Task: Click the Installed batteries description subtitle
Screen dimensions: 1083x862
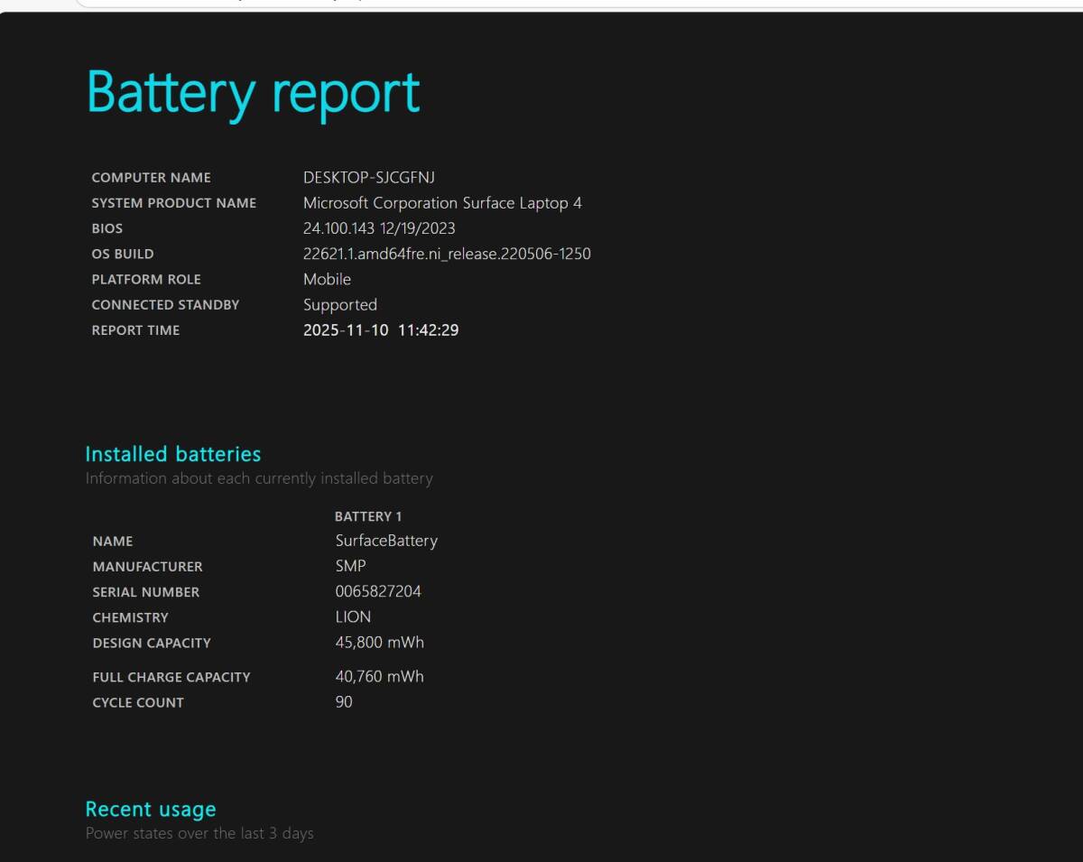Action: coord(259,478)
